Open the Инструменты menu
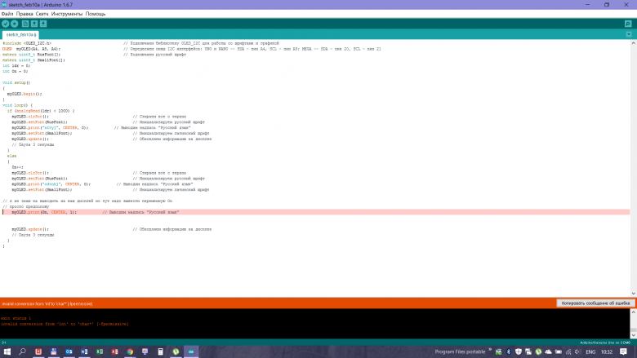This screenshot has width=637, height=358. (x=66, y=14)
